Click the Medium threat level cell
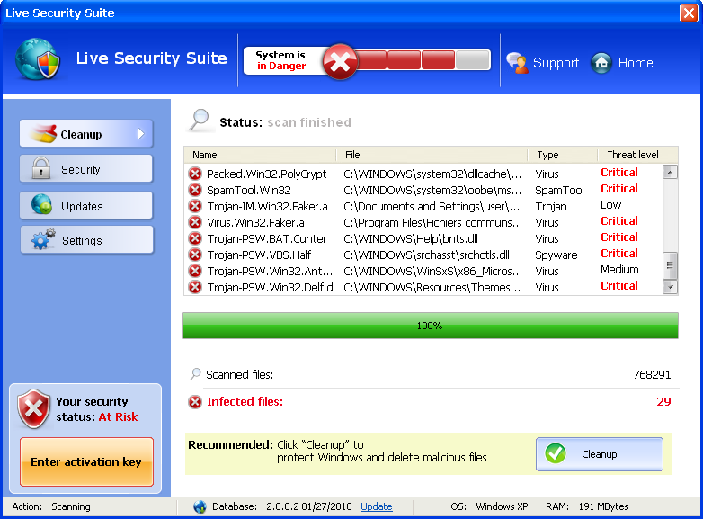Screen dimensions: 703x519 click(619, 270)
